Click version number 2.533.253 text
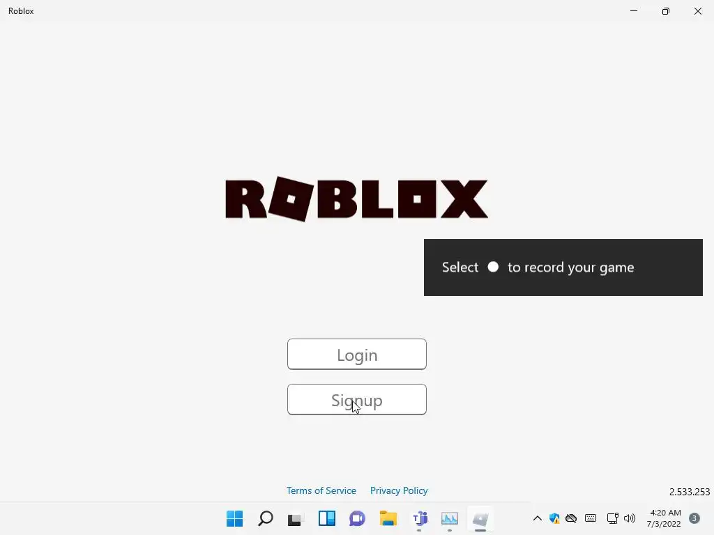The image size is (714, 535). tap(689, 492)
